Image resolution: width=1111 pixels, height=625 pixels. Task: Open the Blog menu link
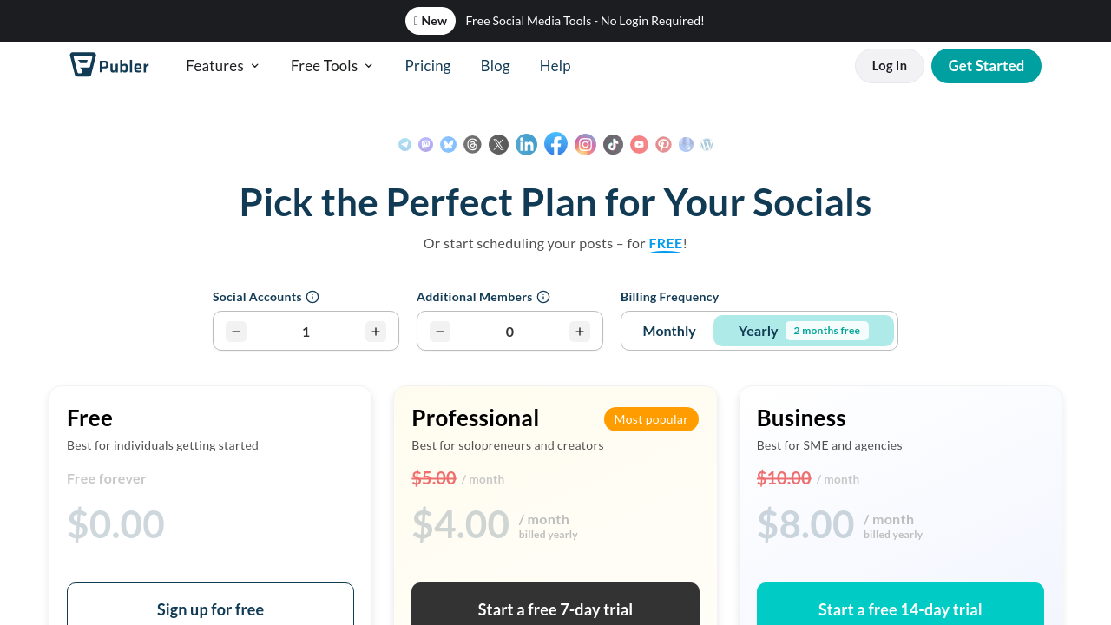pyautogui.click(x=496, y=66)
